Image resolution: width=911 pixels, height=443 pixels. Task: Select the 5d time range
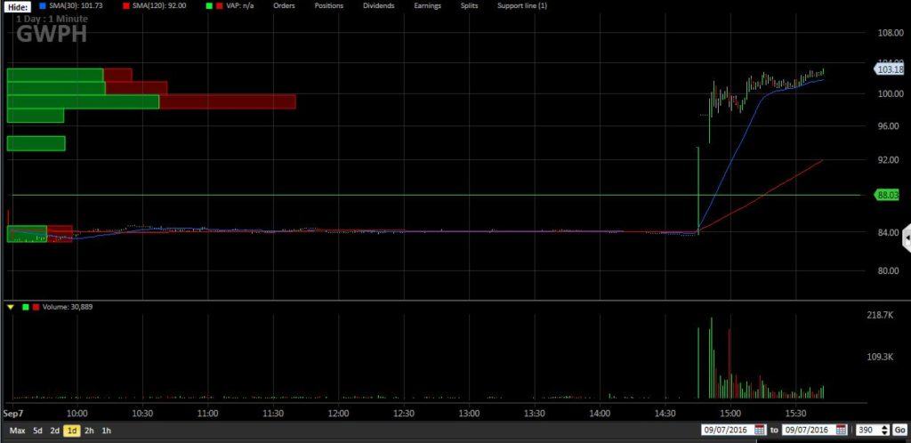click(37, 431)
